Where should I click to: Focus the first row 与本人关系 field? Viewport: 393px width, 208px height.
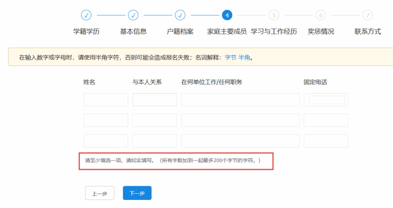154,100
